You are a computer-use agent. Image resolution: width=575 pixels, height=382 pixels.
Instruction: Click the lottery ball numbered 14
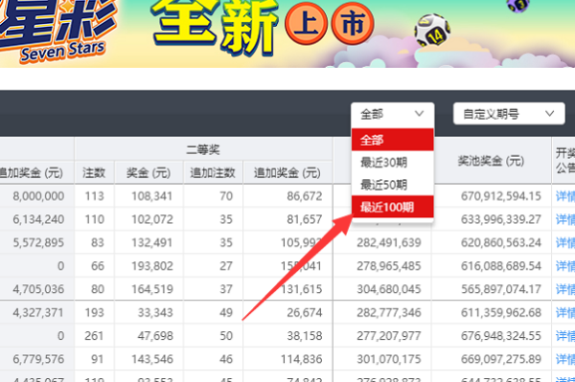pyautogui.click(x=432, y=30)
